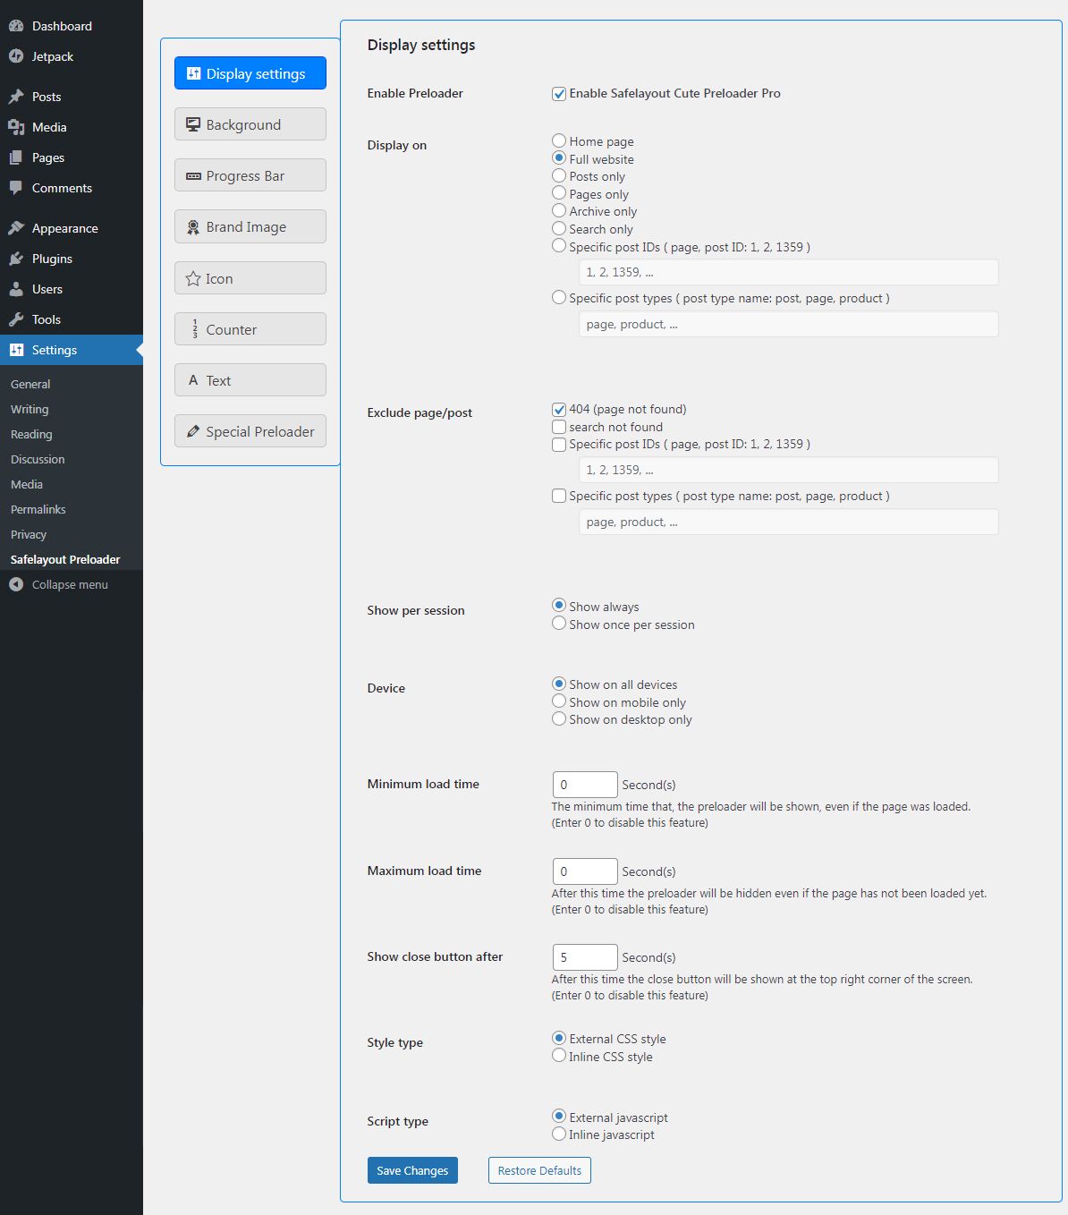Select Show on desktop only
Image resolution: width=1068 pixels, height=1215 pixels.
pyautogui.click(x=559, y=718)
